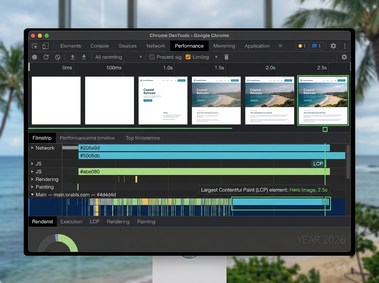Click the 2.0s time ruler label
Viewport: 379px width, 283px height.
(x=270, y=68)
